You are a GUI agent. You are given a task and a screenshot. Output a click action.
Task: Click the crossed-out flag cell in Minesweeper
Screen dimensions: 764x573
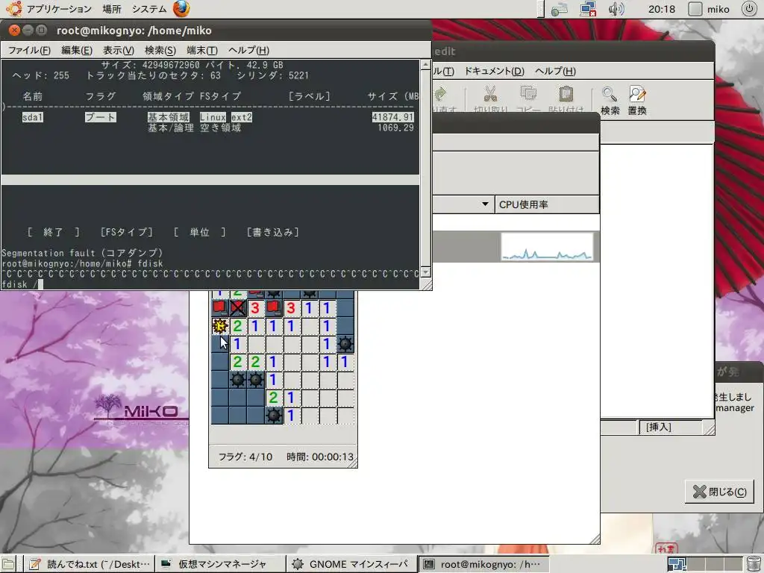(238, 308)
